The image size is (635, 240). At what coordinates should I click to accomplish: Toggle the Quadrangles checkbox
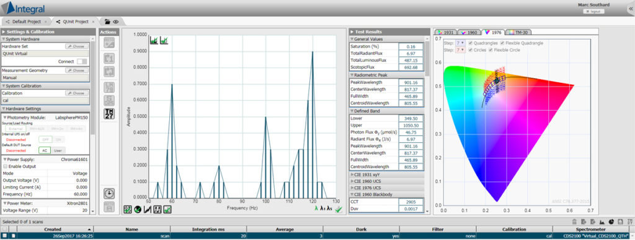pyautogui.click(x=470, y=43)
